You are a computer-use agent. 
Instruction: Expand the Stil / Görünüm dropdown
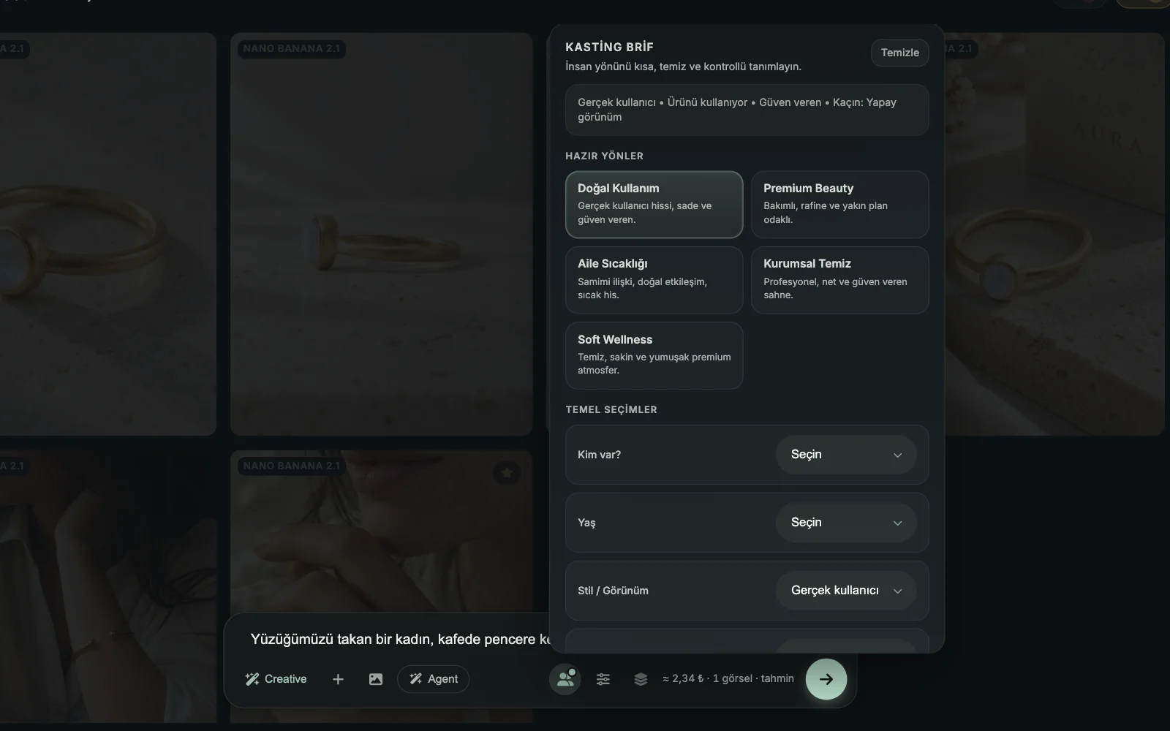click(x=846, y=591)
